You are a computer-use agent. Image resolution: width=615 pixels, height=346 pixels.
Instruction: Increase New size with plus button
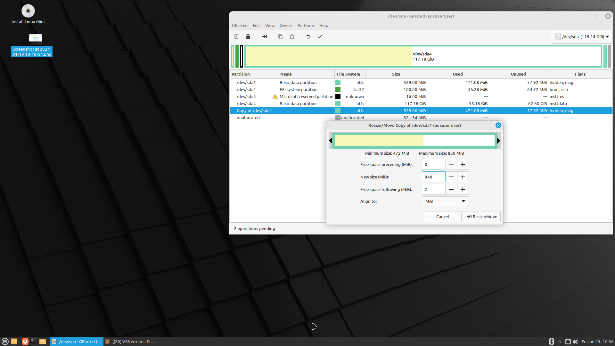pyautogui.click(x=463, y=177)
